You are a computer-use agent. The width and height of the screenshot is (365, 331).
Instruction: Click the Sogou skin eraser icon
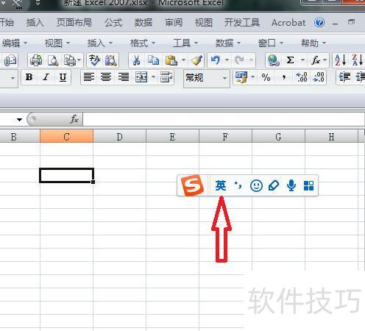[x=274, y=185]
